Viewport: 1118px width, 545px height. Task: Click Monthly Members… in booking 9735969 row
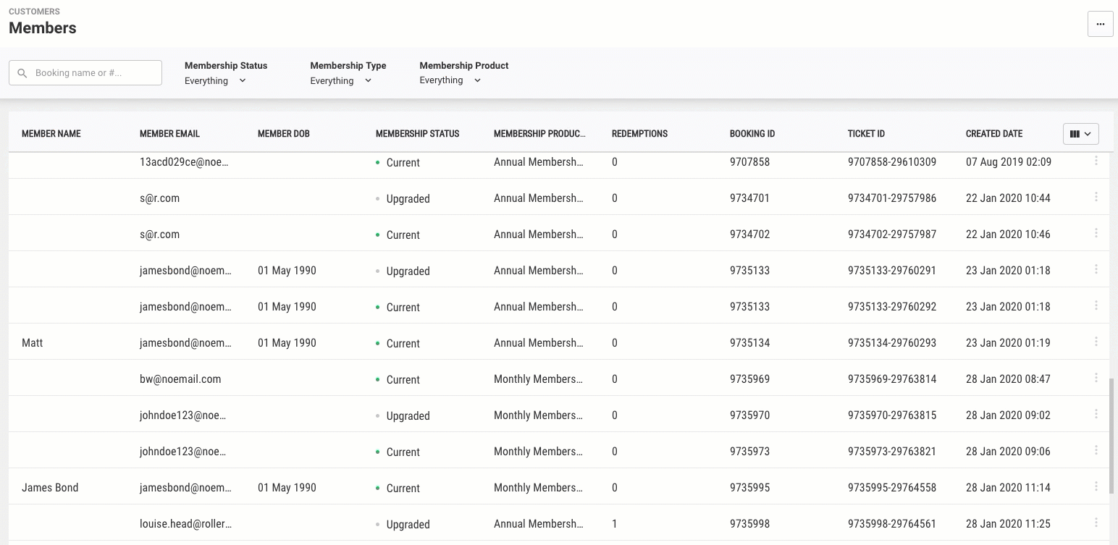coord(538,379)
